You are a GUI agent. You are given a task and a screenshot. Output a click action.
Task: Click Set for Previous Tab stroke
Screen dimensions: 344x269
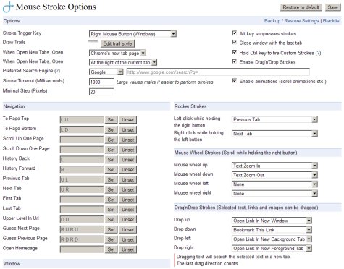click(x=112, y=180)
